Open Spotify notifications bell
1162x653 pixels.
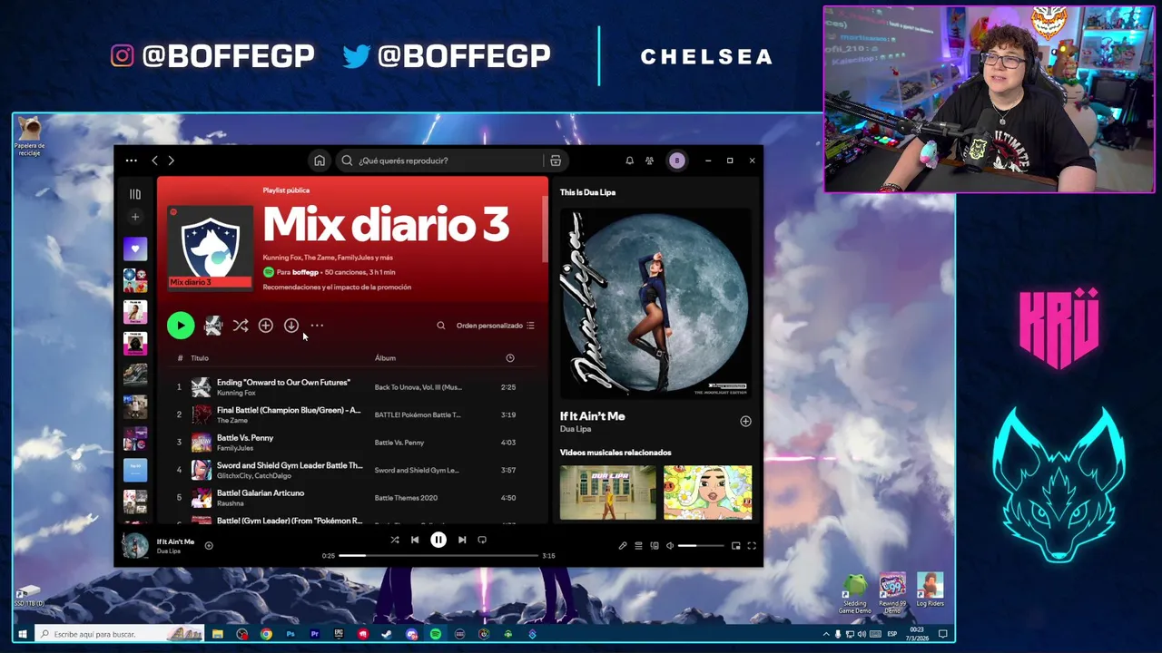coord(629,161)
